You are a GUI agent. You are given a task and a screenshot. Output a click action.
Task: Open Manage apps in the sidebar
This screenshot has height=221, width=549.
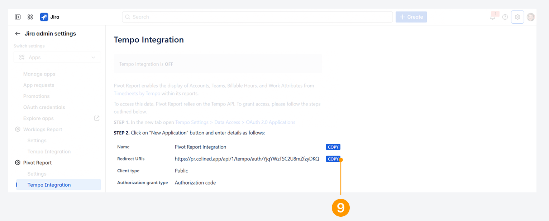click(39, 74)
